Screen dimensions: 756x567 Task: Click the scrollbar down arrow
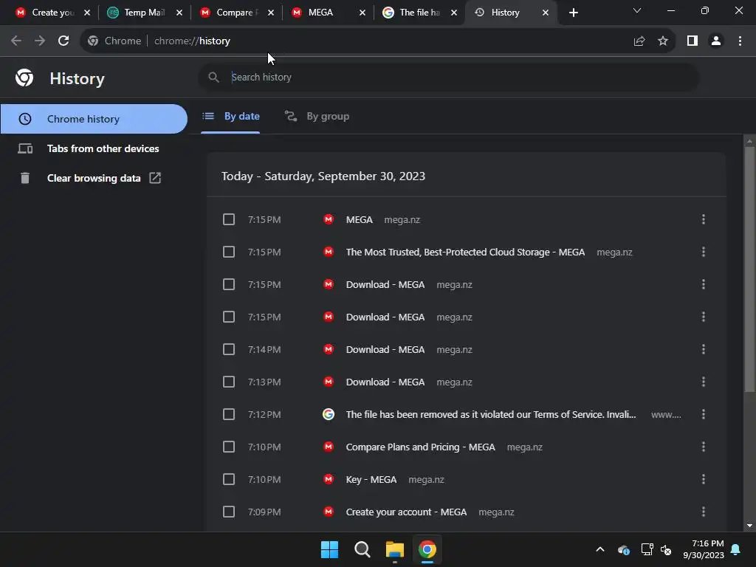[749, 526]
